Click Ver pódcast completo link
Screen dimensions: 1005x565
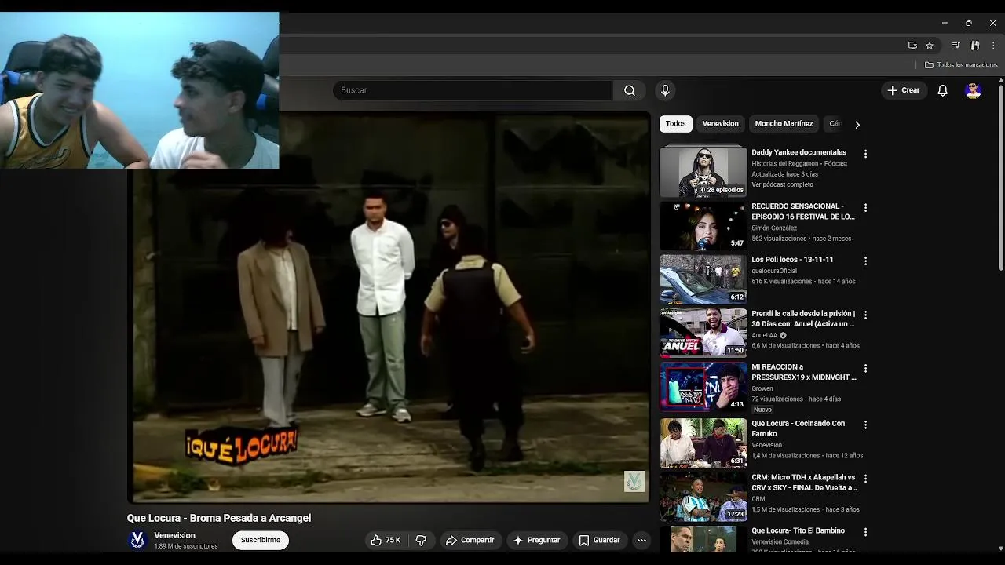[x=782, y=184]
